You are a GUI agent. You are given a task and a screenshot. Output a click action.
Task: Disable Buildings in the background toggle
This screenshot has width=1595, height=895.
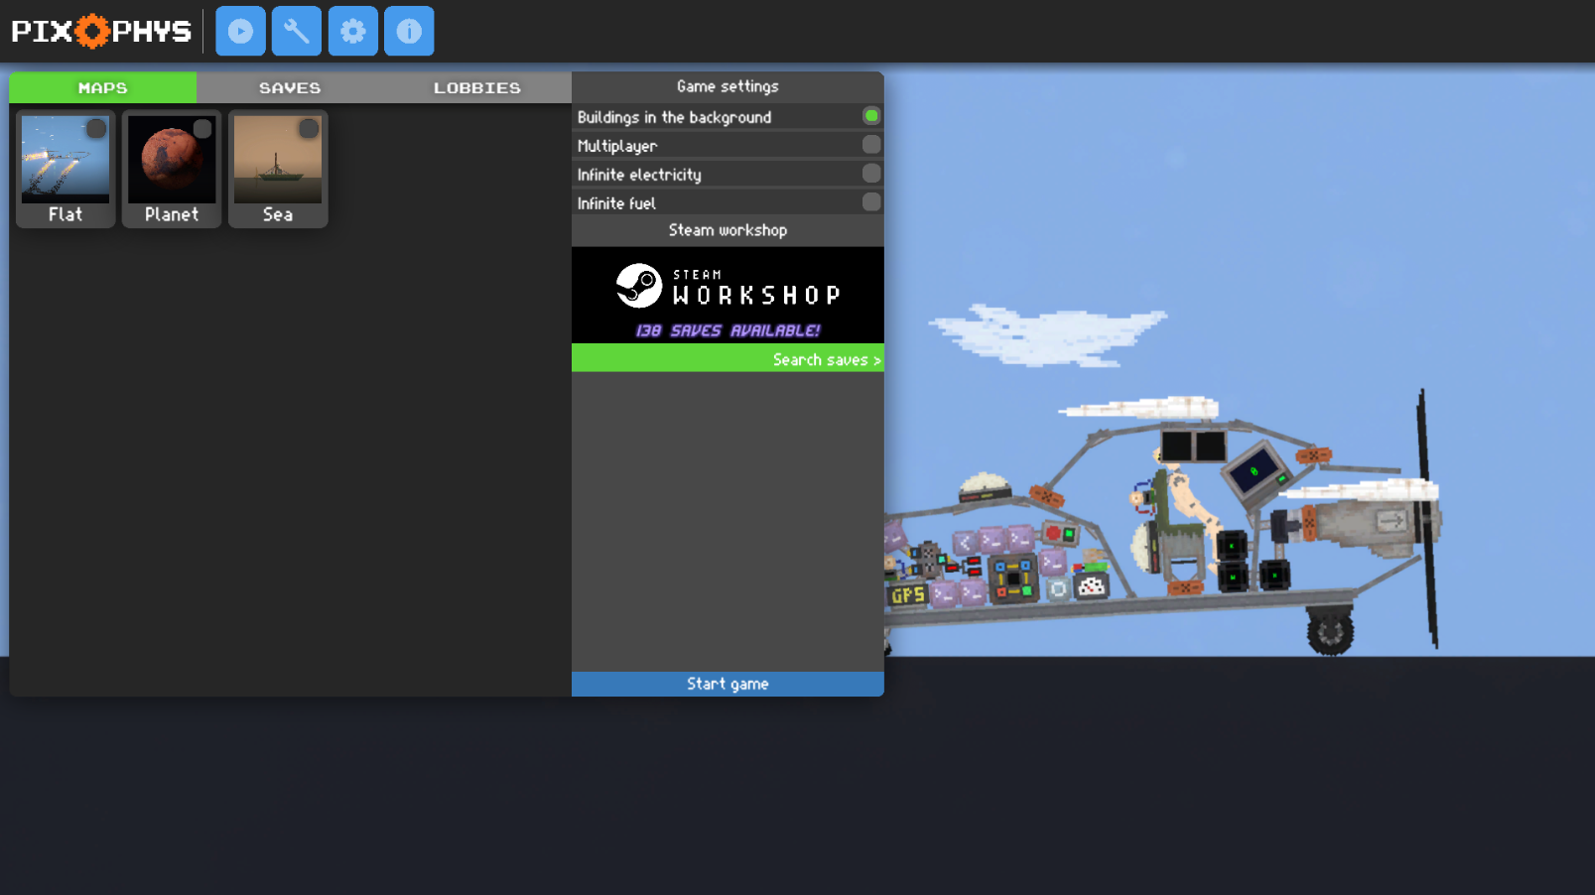[870, 116]
